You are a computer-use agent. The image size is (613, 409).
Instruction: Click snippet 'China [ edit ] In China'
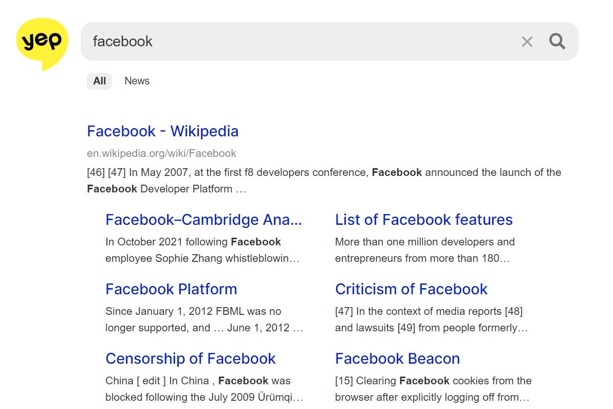click(x=204, y=388)
